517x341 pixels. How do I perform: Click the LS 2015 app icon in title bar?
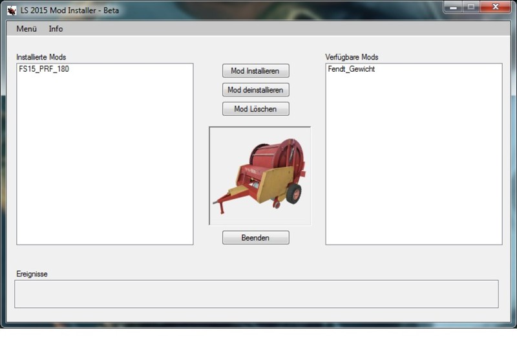tap(11, 10)
